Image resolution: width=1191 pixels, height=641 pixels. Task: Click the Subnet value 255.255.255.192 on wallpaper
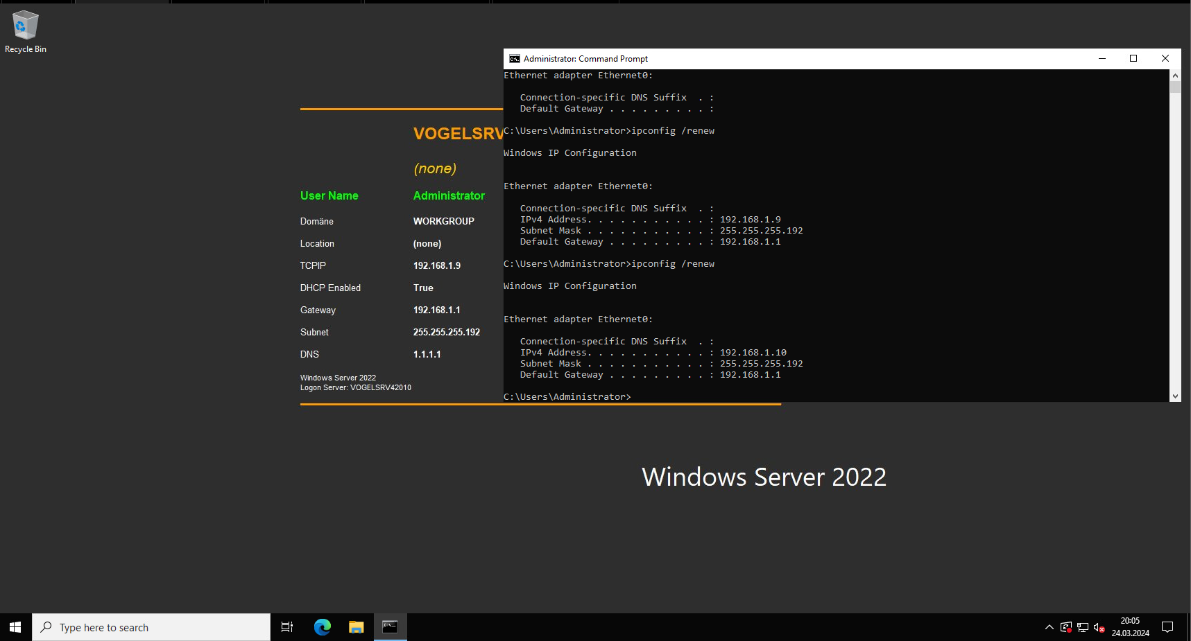(447, 332)
